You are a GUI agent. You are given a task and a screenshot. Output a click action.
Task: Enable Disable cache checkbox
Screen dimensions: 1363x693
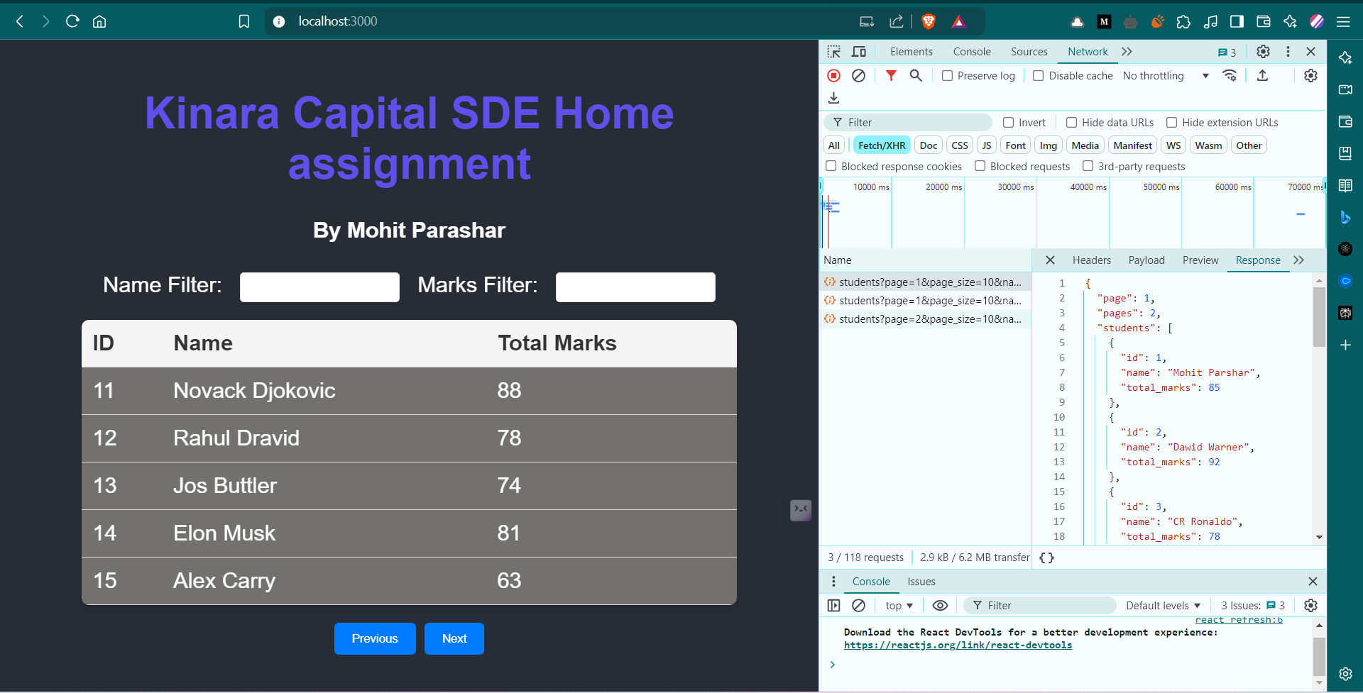(1038, 76)
